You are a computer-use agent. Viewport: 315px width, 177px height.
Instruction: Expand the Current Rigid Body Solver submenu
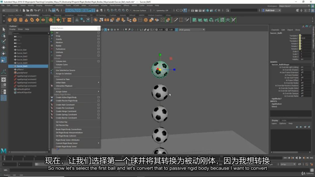pyautogui.click(x=77, y=143)
